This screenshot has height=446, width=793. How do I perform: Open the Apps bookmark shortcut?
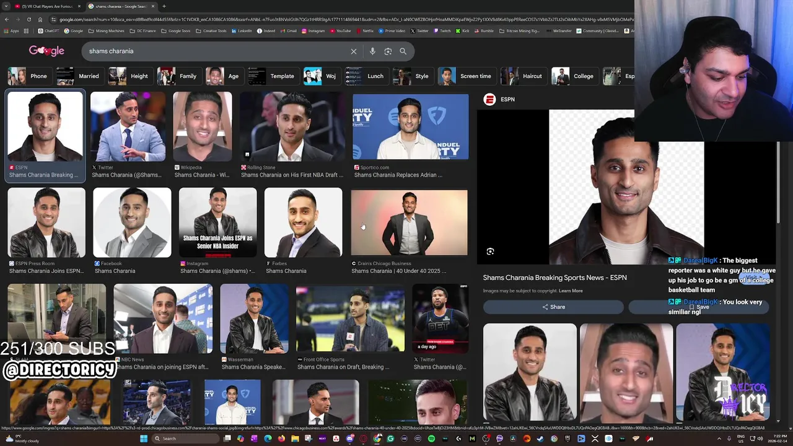[x=11, y=30]
